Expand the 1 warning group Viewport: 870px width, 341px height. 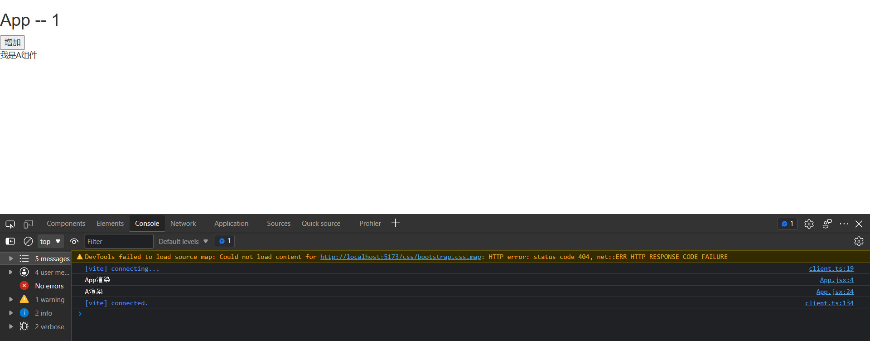point(11,299)
